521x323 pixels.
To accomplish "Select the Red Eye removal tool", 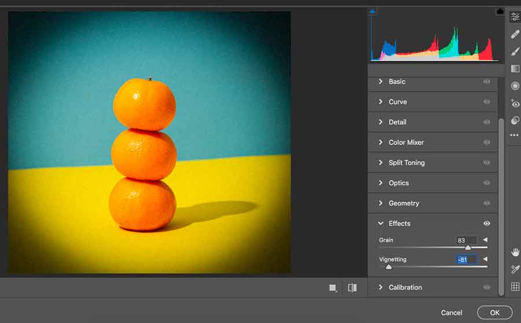I will pyautogui.click(x=515, y=103).
